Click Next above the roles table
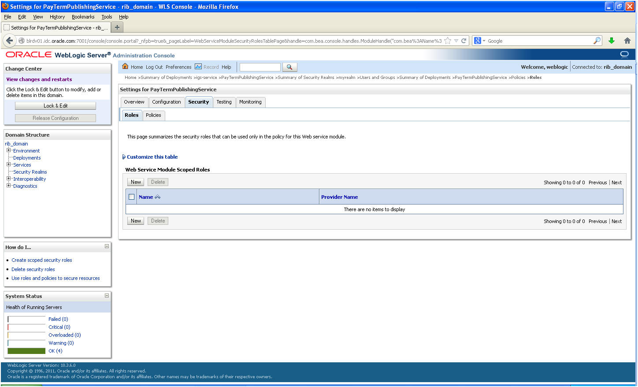Viewport: 638px width, 387px height. click(616, 182)
